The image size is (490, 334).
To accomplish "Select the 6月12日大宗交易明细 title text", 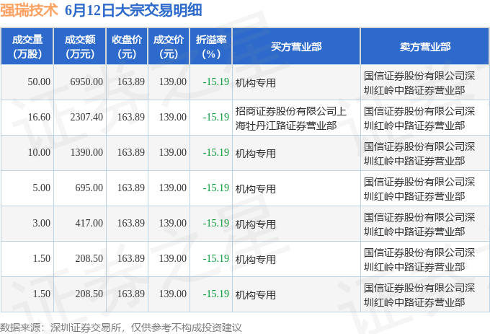I will point(133,10).
